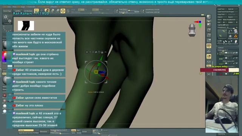Toggle the Floor grid icon
The width and height of the screenshot is (242, 136).
coord(209,51)
